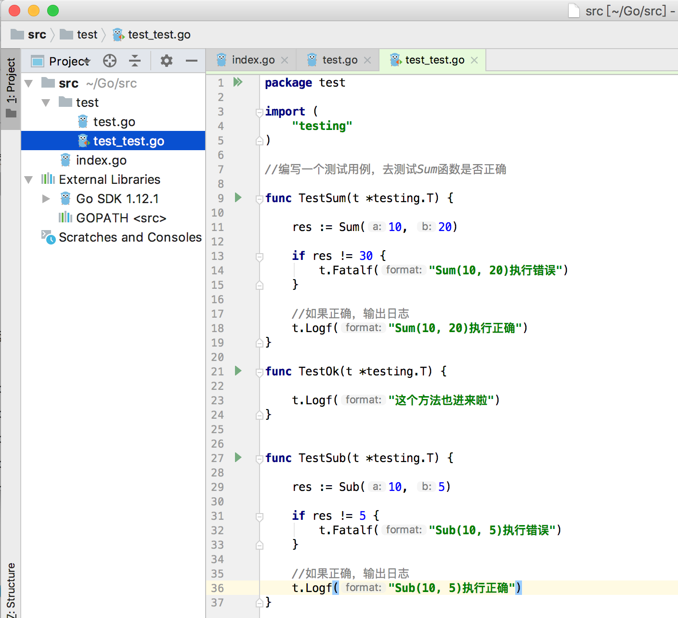The height and width of the screenshot is (618, 678).
Task: Toggle the Structure side tool window
Action: [x=11, y=590]
